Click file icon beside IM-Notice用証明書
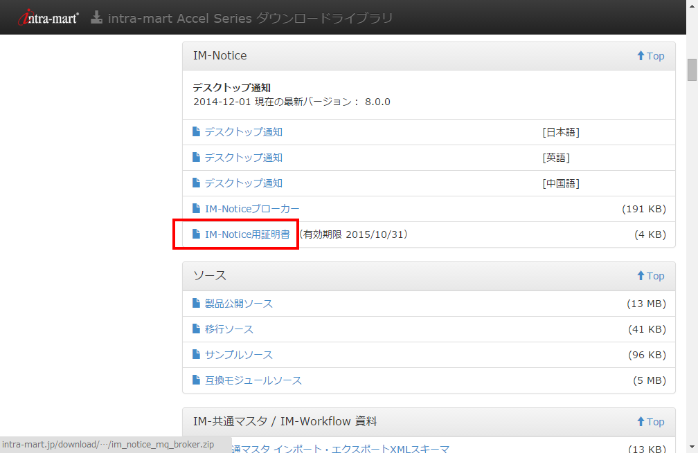This screenshot has width=698, height=453. point(197,234)
